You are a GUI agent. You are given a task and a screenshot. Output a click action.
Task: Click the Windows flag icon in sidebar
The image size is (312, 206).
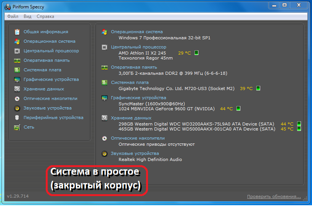pos(17,42)
